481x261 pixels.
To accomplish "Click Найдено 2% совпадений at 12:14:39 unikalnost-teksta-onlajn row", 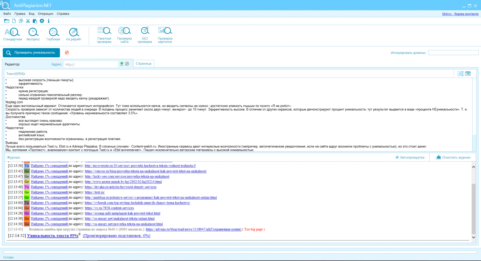I will 49,219.
